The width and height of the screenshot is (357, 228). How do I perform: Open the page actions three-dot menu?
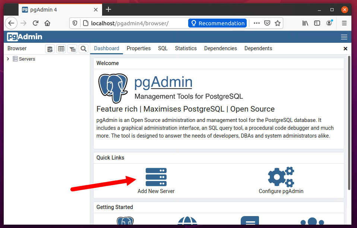tap(257, 23)
